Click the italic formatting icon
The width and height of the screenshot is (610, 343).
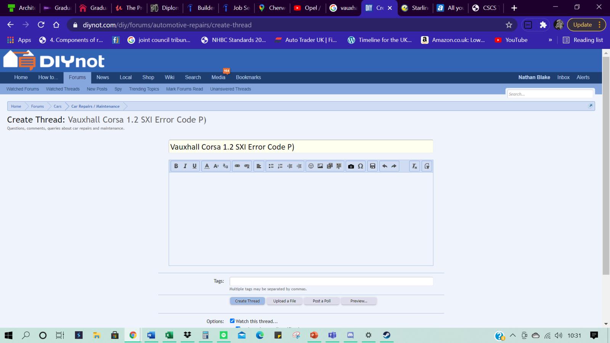[185, 166]
